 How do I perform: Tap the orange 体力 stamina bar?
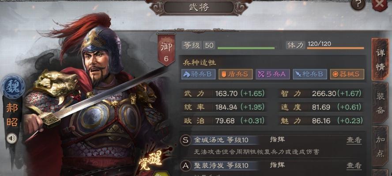pyautogui.click(x=335, y=48)
